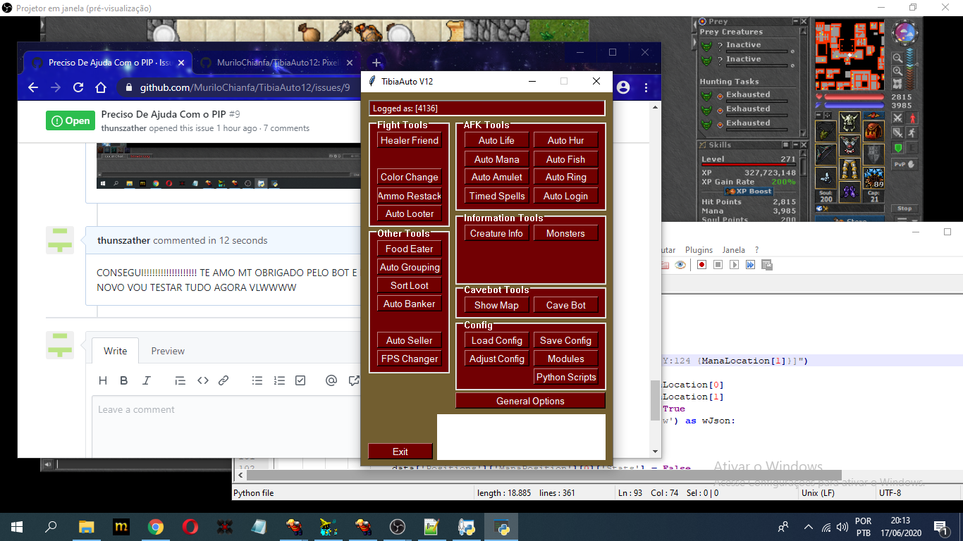Click the Exit button in TibiaAuto
The height and width of the screenshot is (541, 963).
[x=400, y=452]
